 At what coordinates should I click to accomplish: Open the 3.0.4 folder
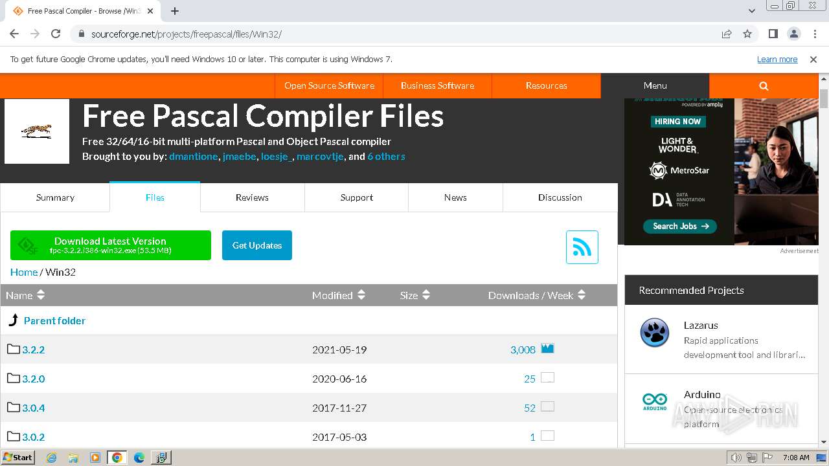pyautogui.click(x=33, y=408)
